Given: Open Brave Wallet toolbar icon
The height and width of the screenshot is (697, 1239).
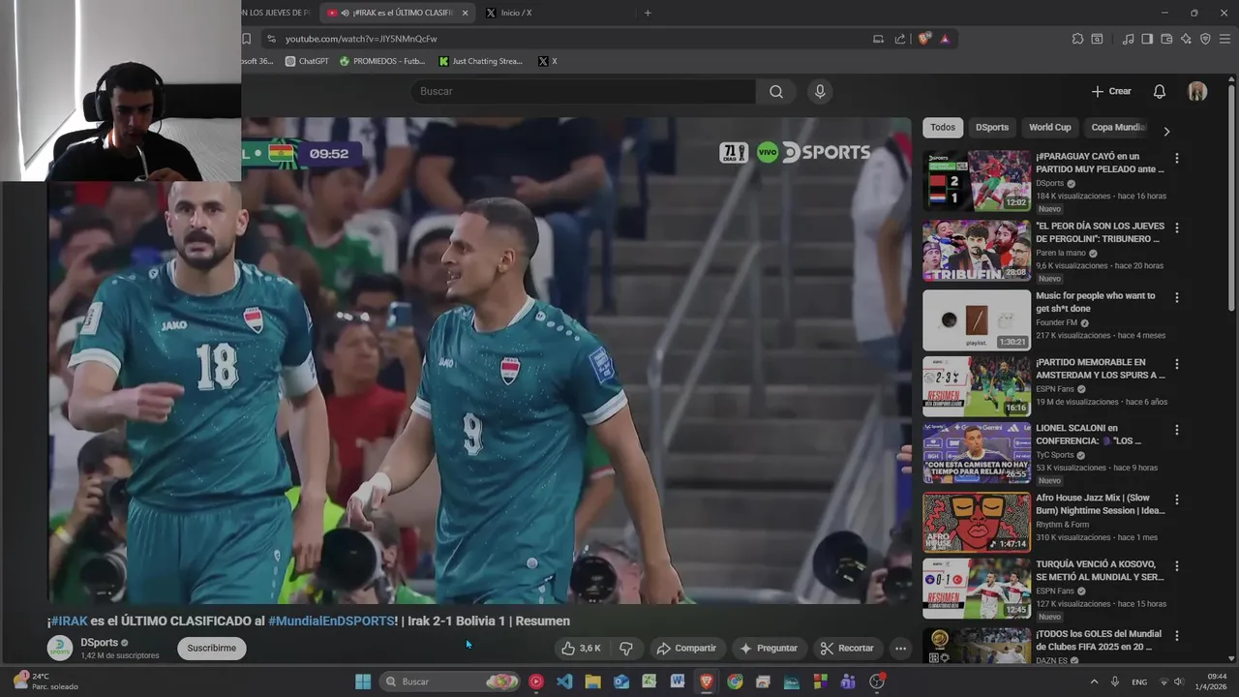Looking at the screenshot, I should [x=1166, y=39].
